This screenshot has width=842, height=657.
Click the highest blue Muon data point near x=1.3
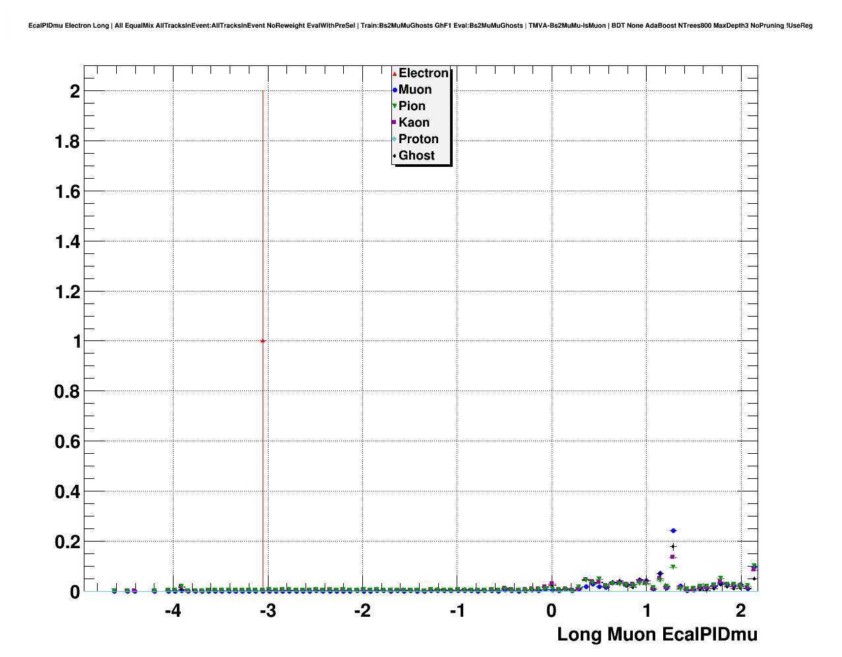click(673, 530)
